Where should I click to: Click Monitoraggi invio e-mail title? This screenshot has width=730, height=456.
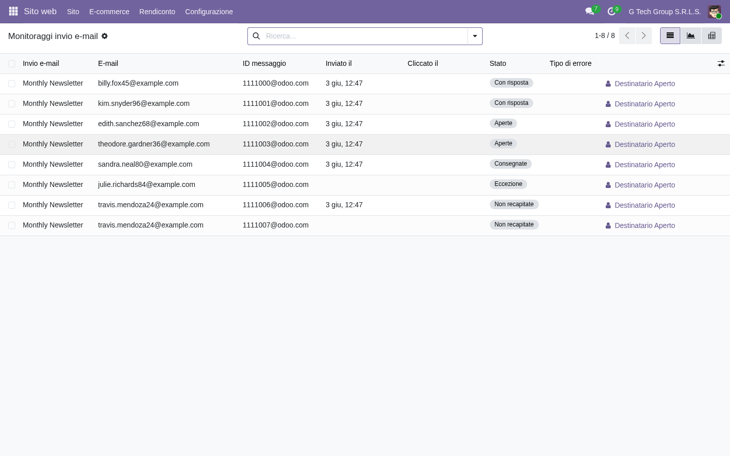(53, 36)
